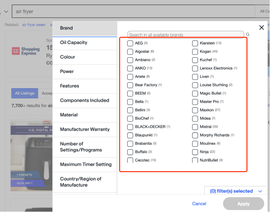Tick the NutriBullet checkbox
This screenshot has height=212, width=270.
(x=195, y=160)
